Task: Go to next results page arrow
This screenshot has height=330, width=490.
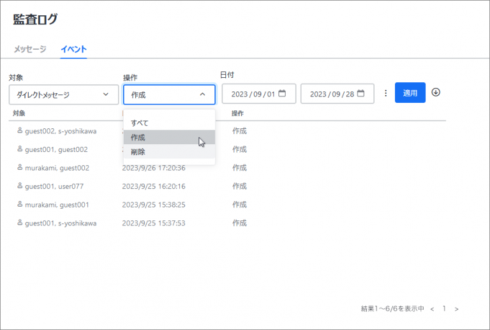Action: [456, 309]
